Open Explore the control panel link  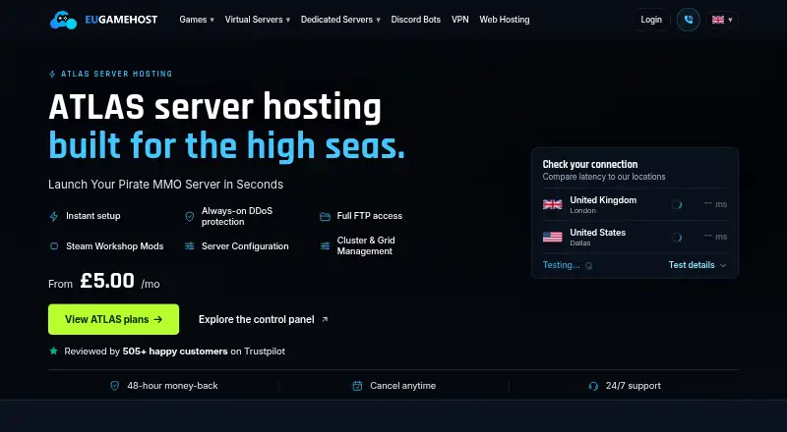263,319
